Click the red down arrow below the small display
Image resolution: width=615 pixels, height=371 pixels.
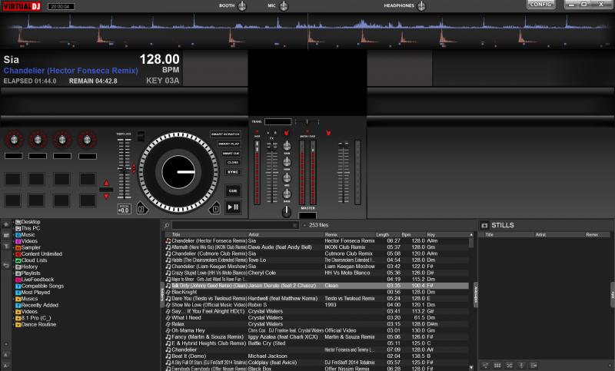(x=106, y=197)
